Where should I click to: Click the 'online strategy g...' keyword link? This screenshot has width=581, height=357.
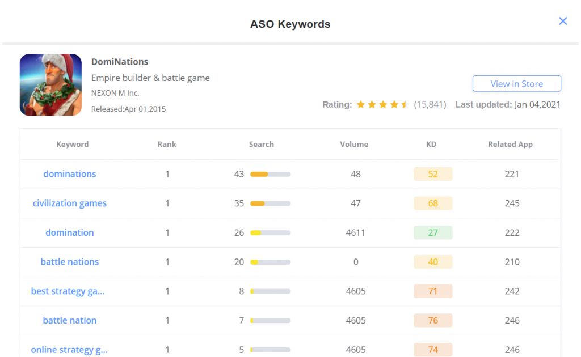click(x=69, y=350)
